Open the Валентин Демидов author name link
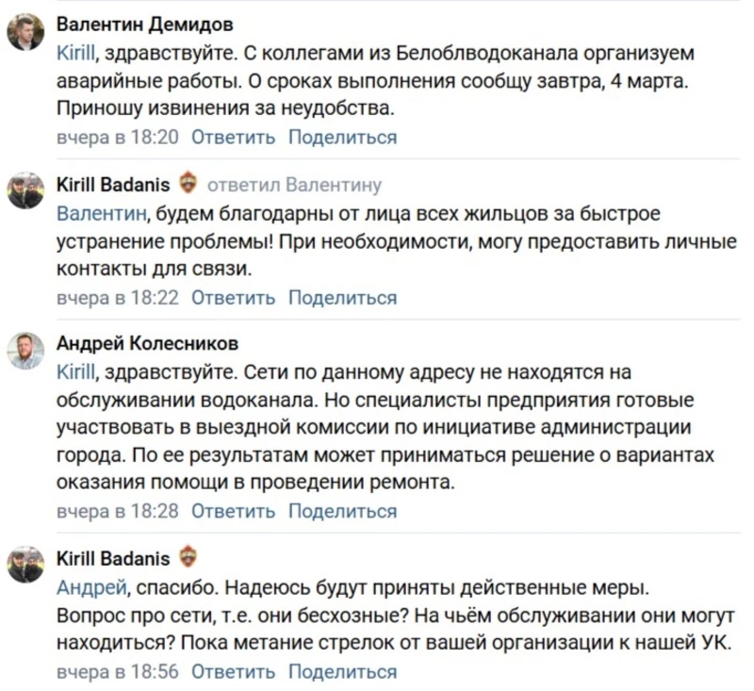 [145, 24]
